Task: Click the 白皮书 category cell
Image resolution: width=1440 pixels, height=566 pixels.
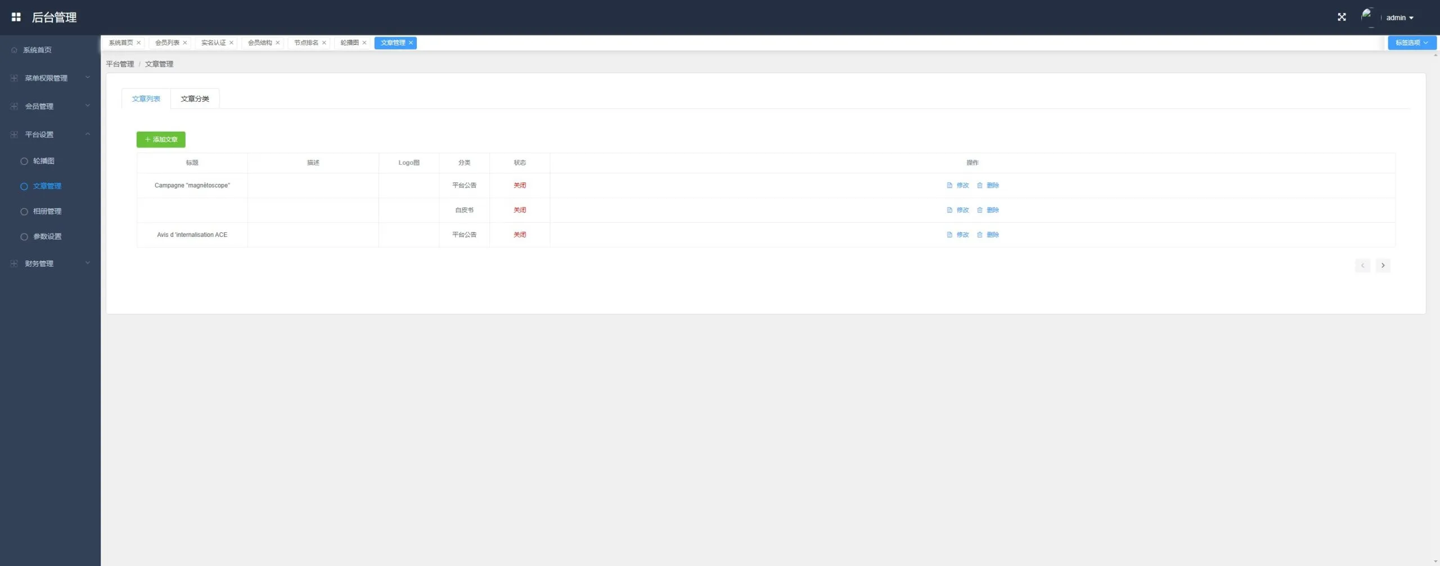Action: pyautogui.click(x=464, y=210)
